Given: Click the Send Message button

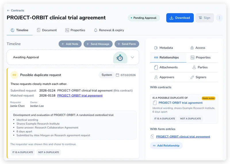Looking at the screenshot, I should click(x=98, y=44).
